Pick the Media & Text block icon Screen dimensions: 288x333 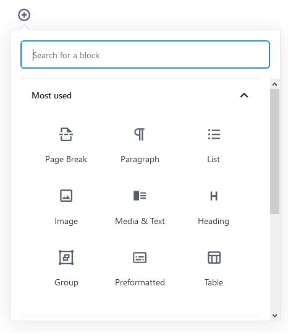pos(140,196)
